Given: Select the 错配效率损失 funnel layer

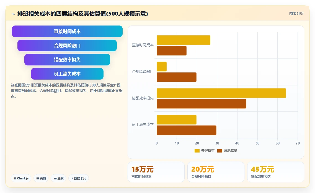Looking at the screenshot, I should click(x=67, y=60).
